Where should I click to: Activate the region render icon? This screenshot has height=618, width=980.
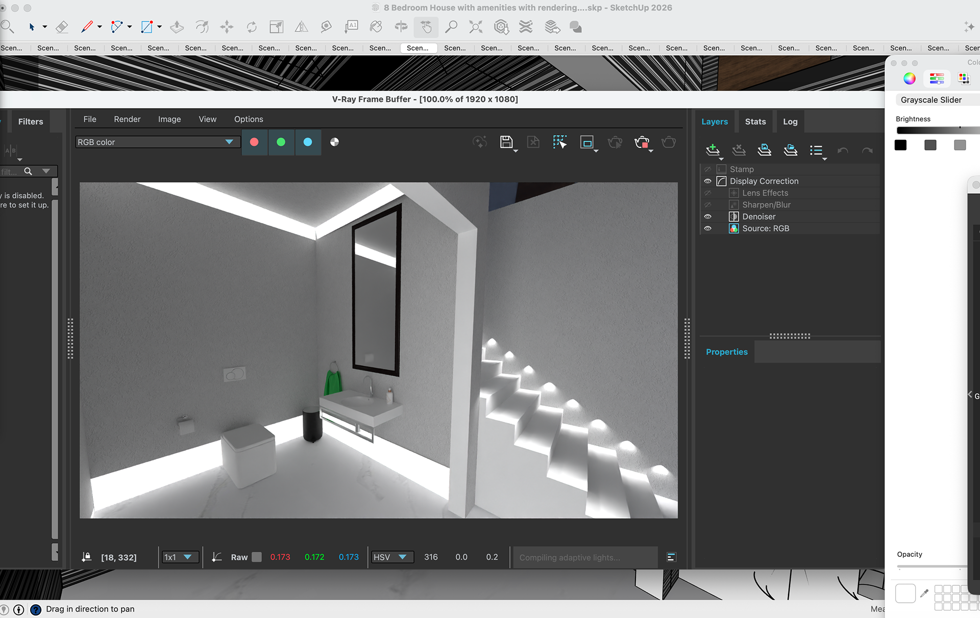point(586,142)
